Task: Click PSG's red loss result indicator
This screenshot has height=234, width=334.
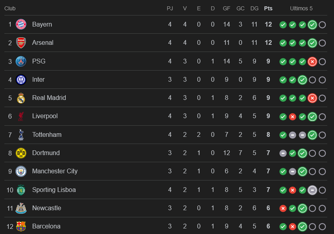Action: pyautogui.click(x=312, y=61)
